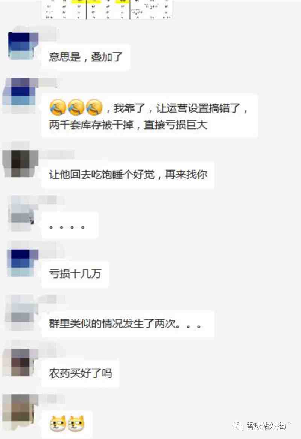The height and width of the screenshot is (439, 301).
Task: Click the first crying-laughing emoji
Action: coord(58,108)
